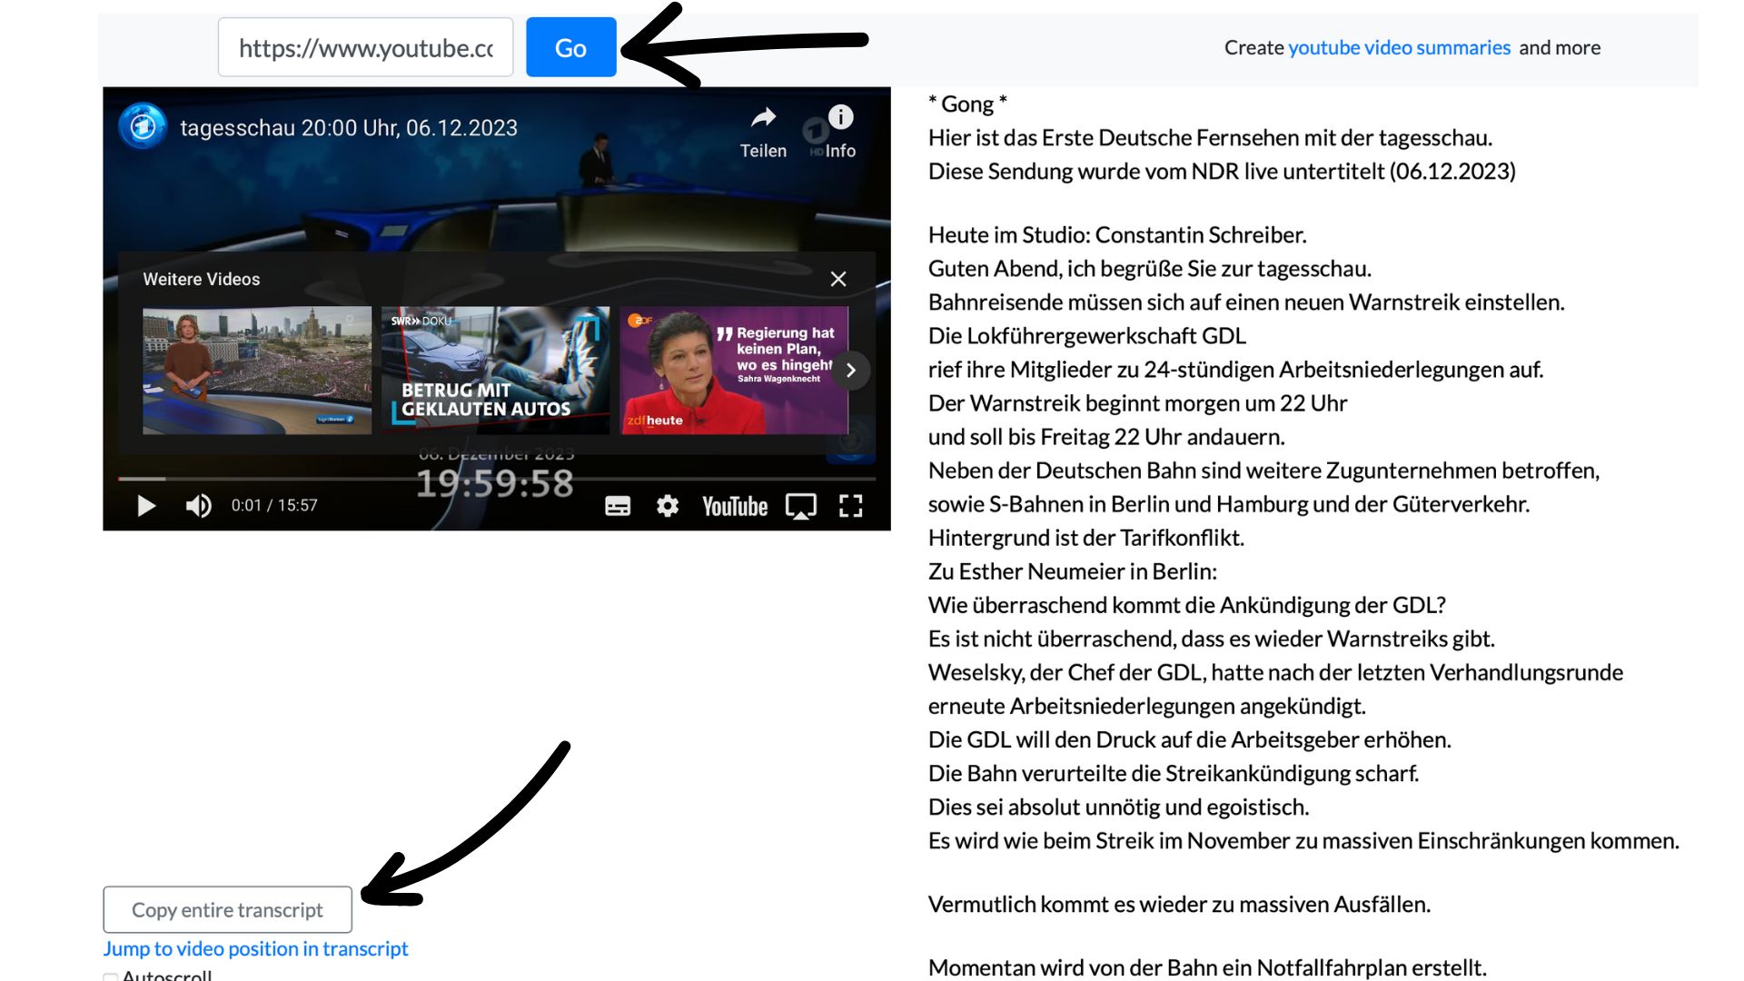Click the Go button to navigate URL
This screenshot has width=1744, height=981.
tap(571, 46)
